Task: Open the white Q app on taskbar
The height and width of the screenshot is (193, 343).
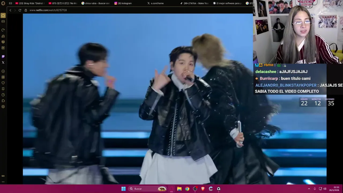Action: (219, 189)
